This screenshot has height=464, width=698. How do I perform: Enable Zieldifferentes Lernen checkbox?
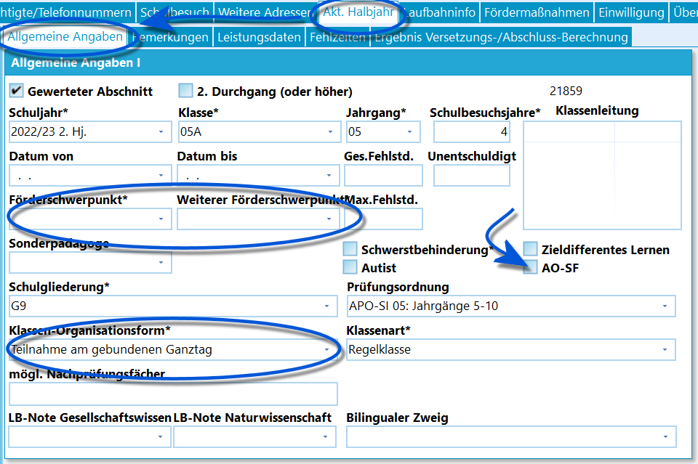(x=530, y=249)
